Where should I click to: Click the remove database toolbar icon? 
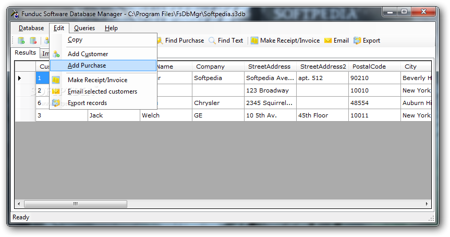pos(33,41)
